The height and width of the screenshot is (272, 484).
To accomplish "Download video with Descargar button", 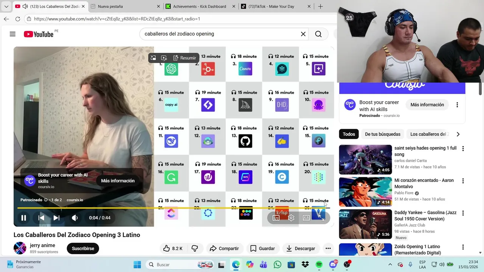I will click(301, 248).
